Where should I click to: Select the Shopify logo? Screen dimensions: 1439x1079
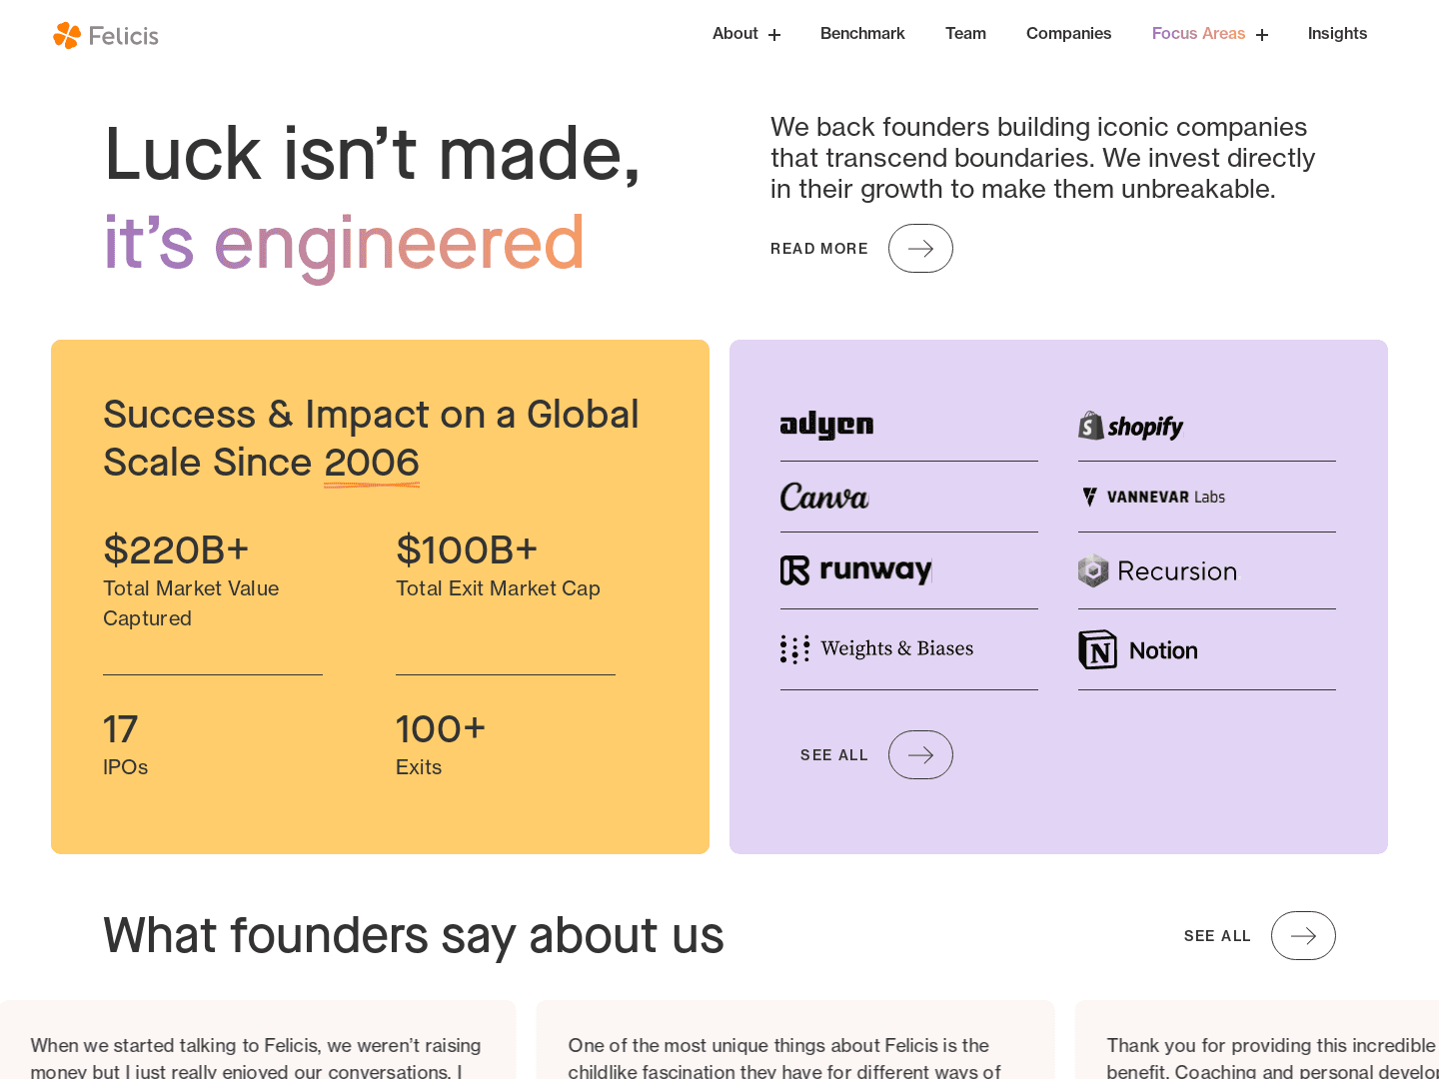[x=1130, y=426]
